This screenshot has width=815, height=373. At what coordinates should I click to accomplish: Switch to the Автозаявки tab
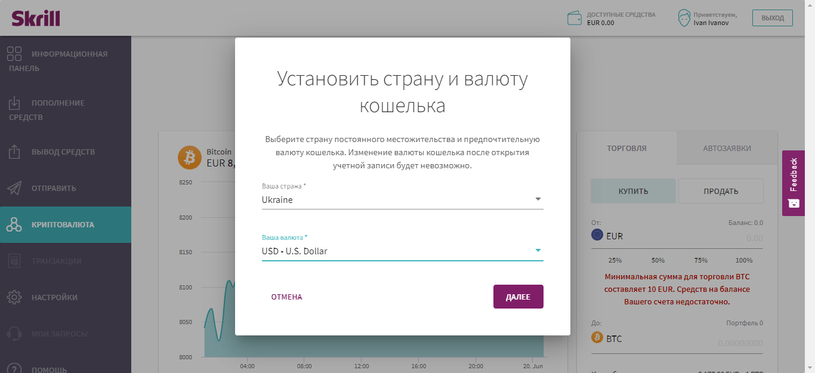tap(727, 148)
